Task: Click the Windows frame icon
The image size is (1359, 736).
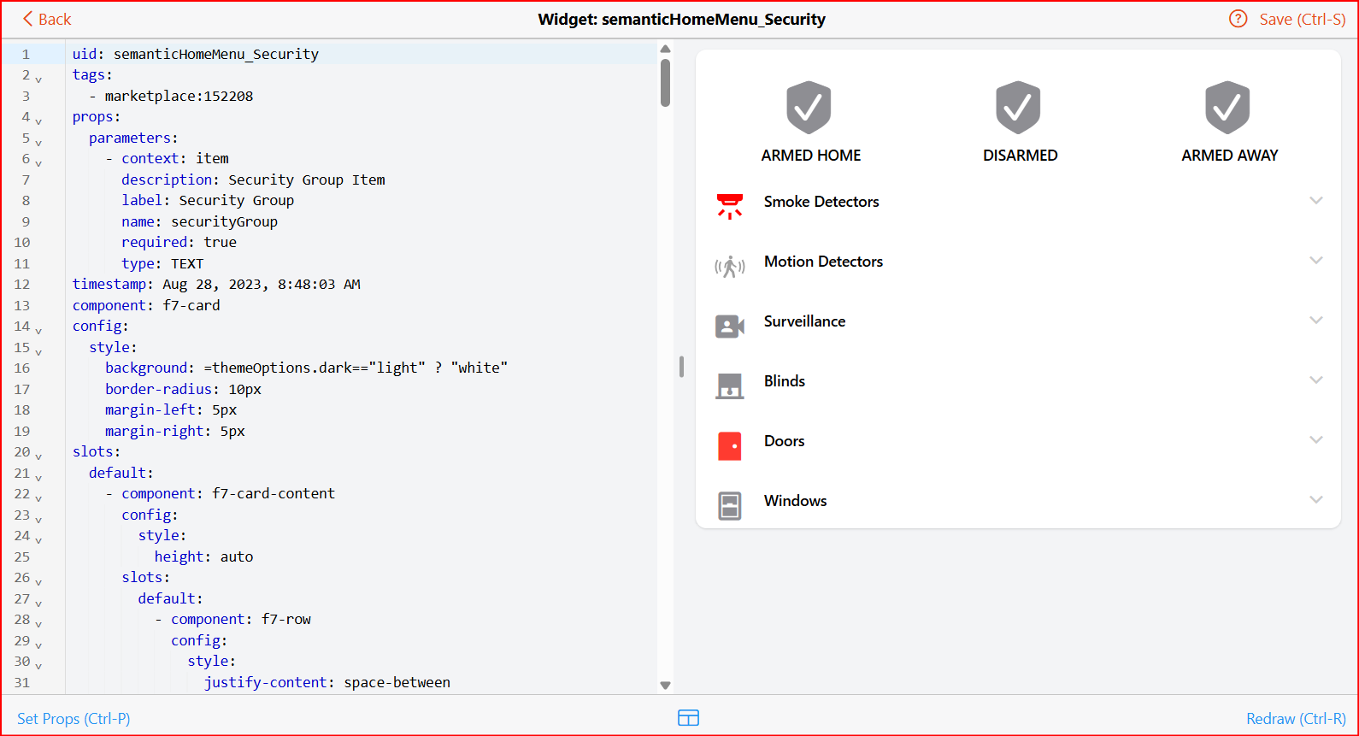Action: [729, 505]
